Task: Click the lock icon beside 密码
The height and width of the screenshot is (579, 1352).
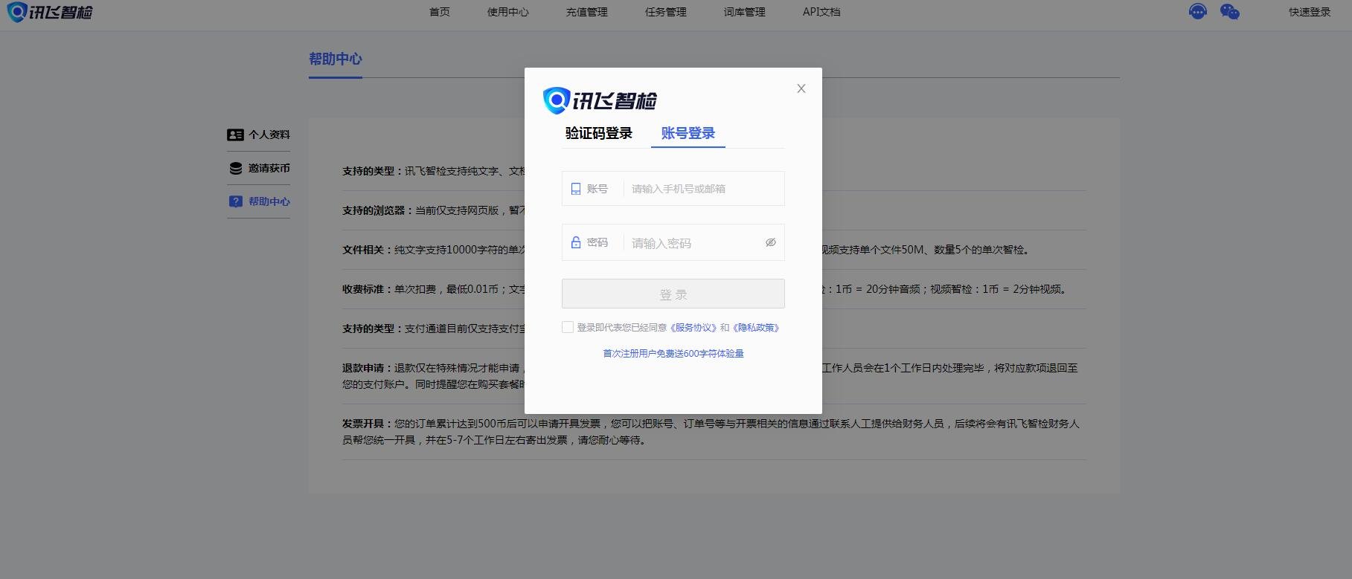Action: click(x=575, y=242)
